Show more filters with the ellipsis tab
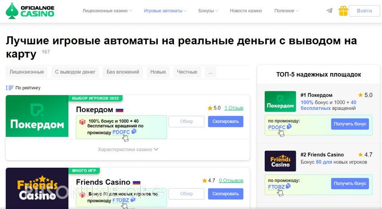Viewport: 382px width, 209px height. click(210, 72)
